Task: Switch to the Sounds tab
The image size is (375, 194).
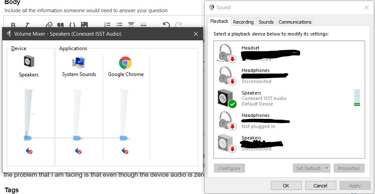Action: tap(266, 22)
